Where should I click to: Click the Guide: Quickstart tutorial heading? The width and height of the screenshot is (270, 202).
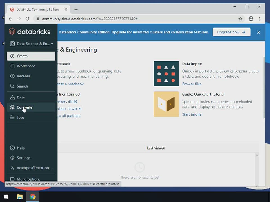[x=203, y=94]
